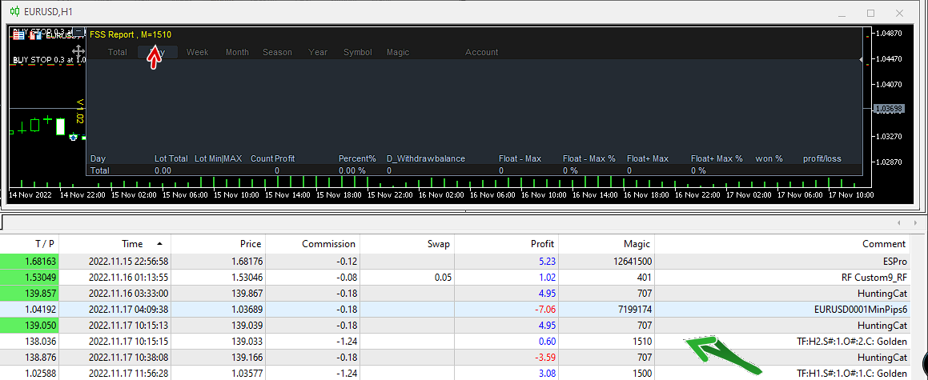Select the EURUSD0001MinPips6 trade row
Image resolution: width=928 pixels, height=380 pixels.
tap(861, 310)
